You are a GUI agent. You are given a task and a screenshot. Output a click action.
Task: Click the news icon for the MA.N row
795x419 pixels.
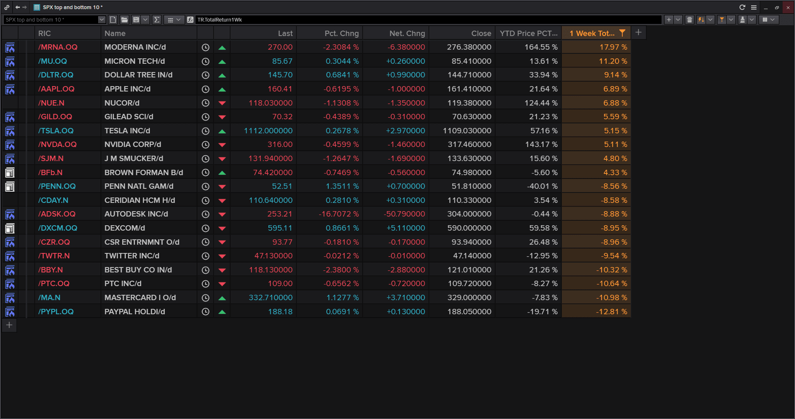10,298
